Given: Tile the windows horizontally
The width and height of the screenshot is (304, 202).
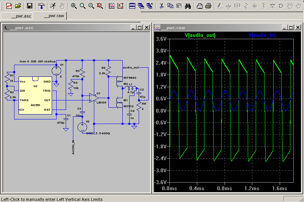Looking at the screenshot, I should point(132,6).
